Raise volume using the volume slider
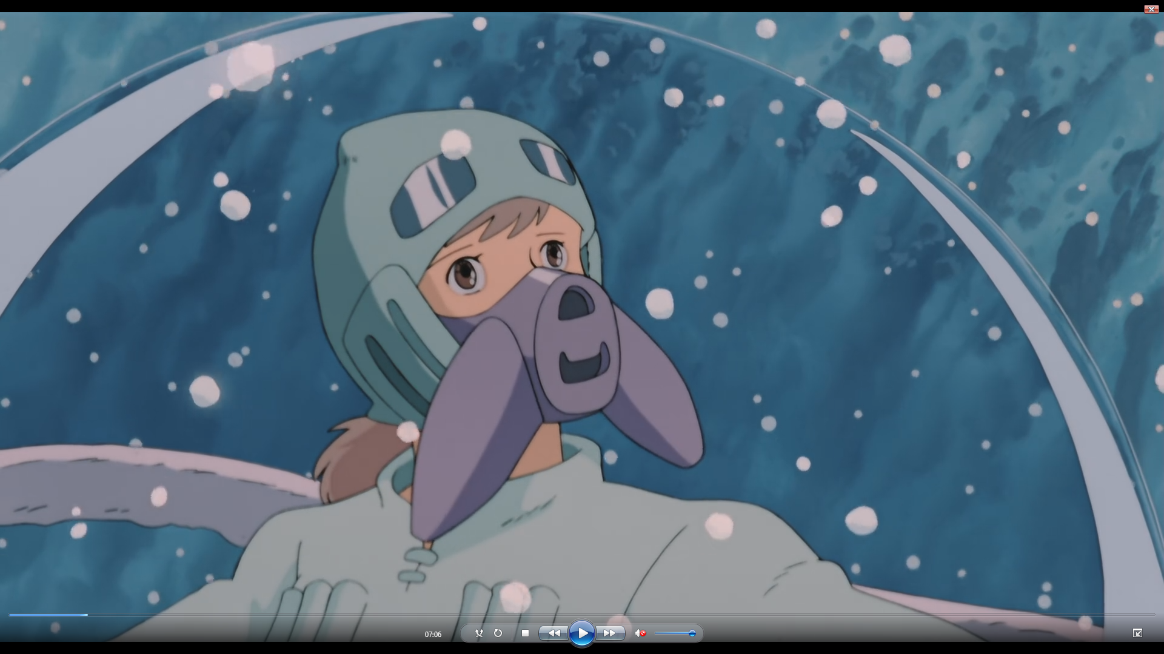Screen dimensions: 1164x654 pyautogui.click(x=679, y=633)
